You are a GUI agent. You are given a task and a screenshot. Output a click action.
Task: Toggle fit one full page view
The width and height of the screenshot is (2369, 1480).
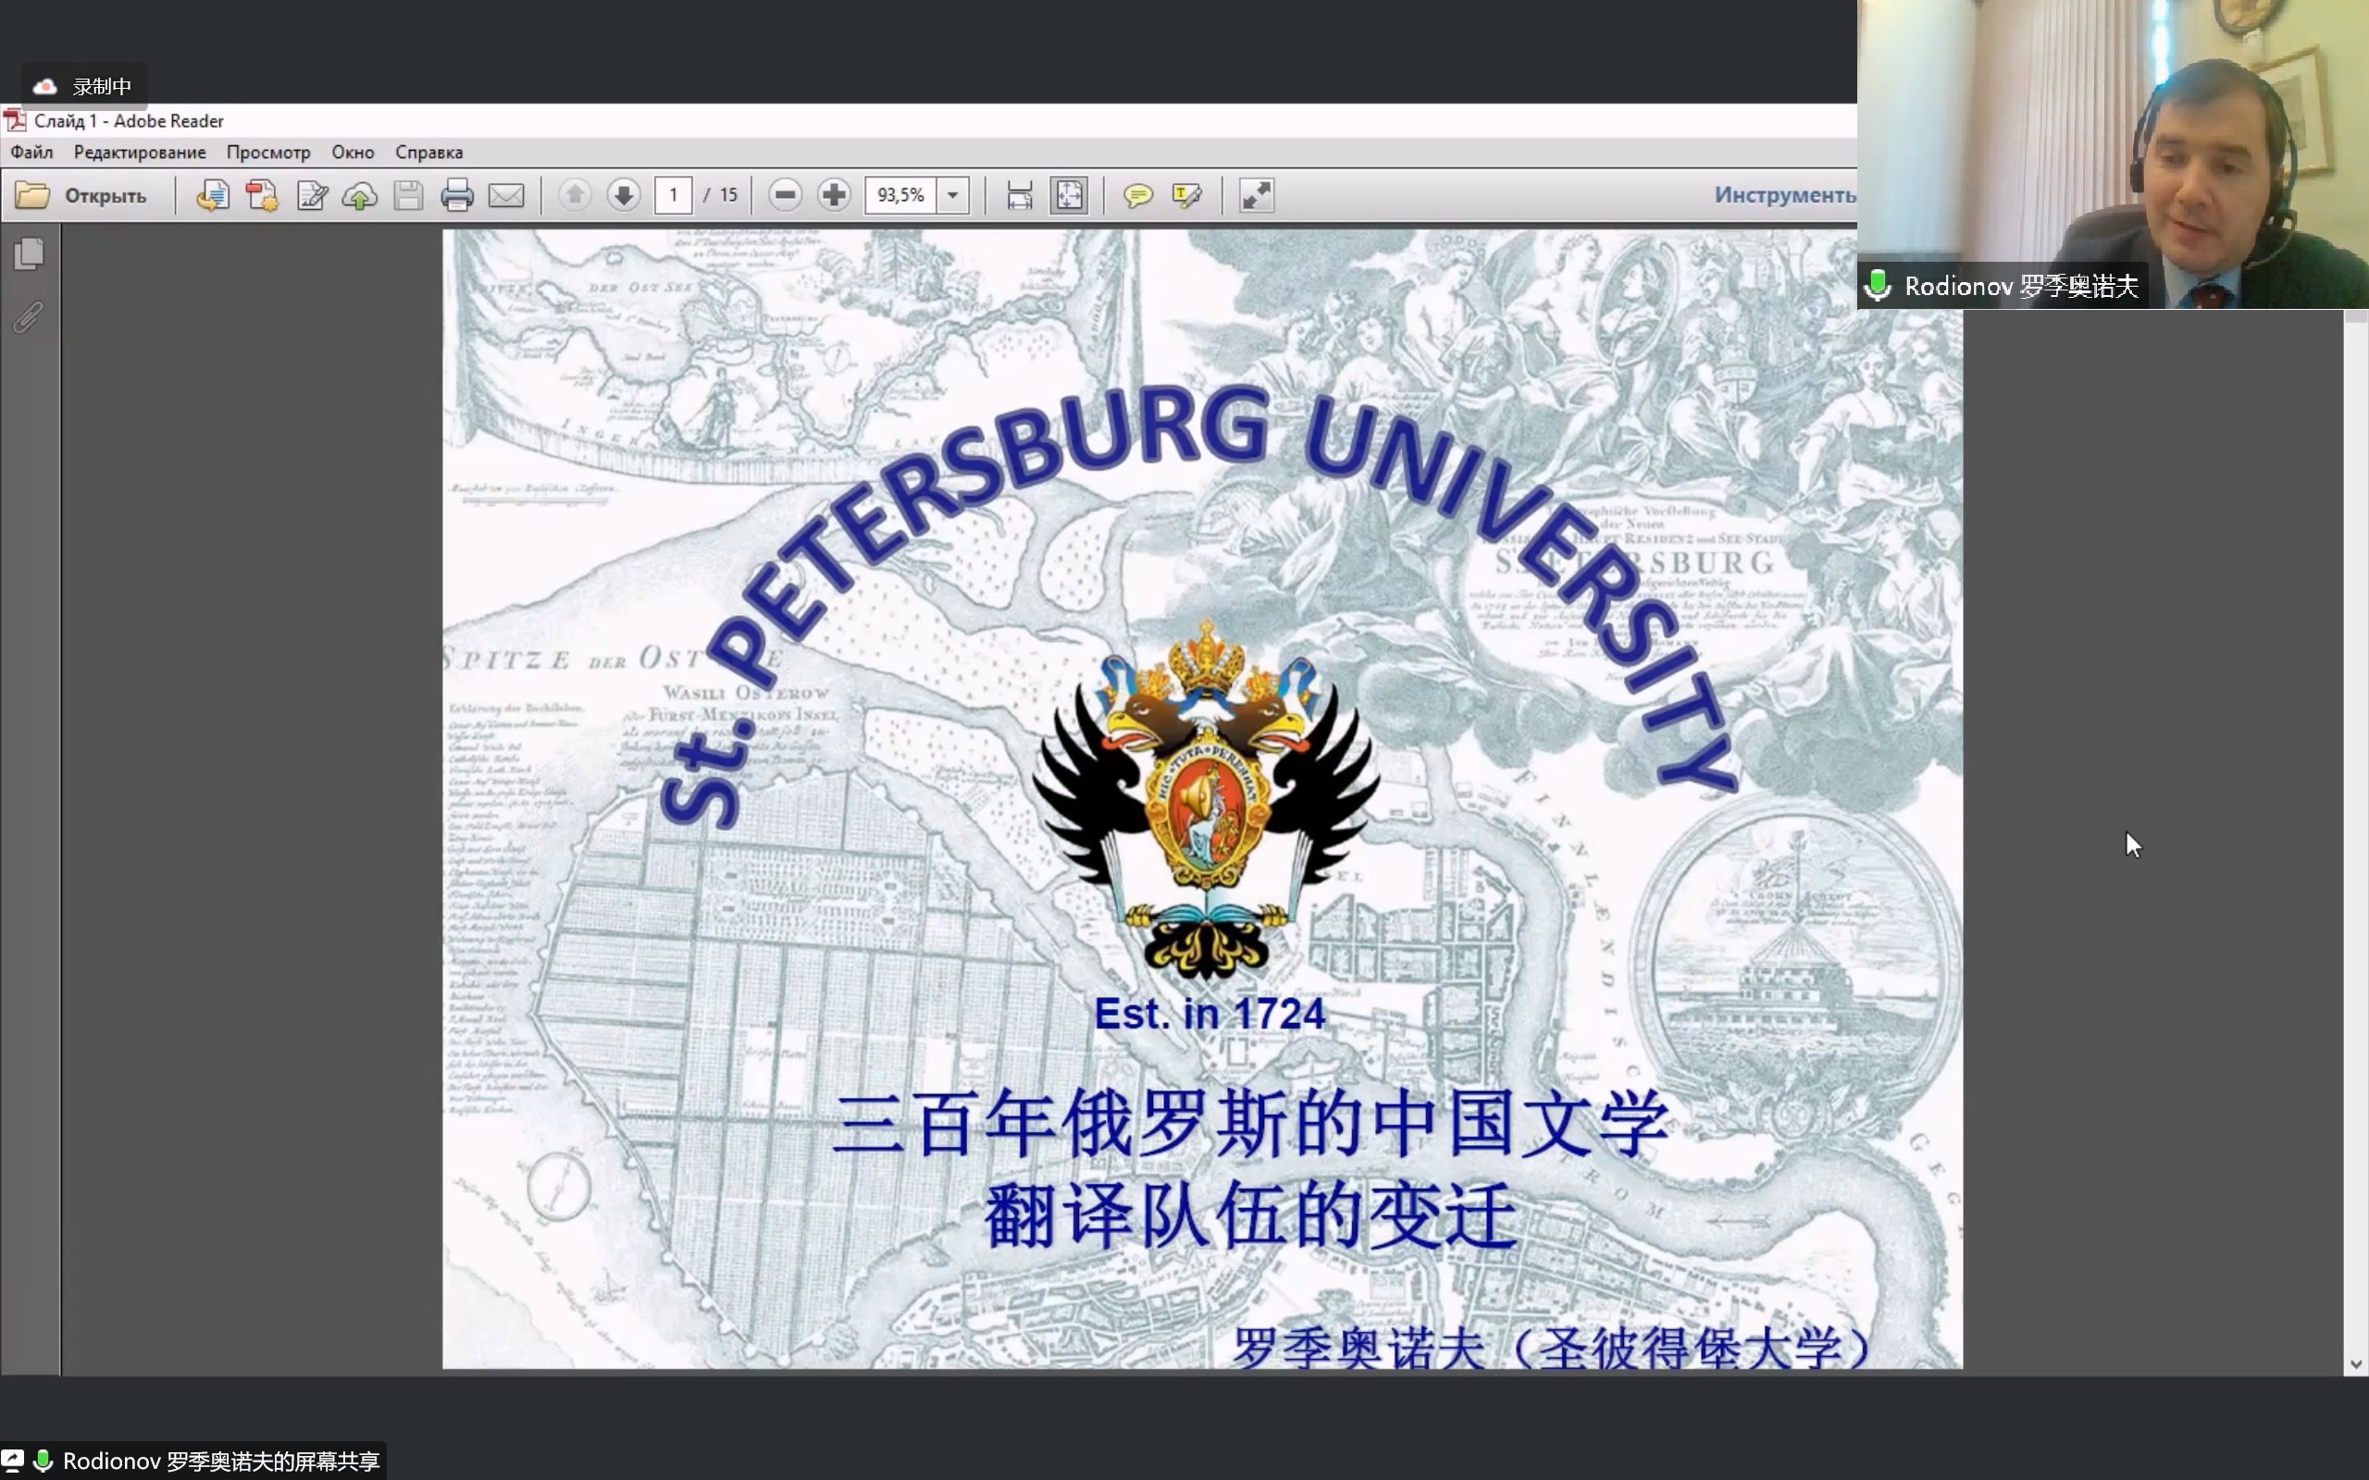[x=1069, y=196]
